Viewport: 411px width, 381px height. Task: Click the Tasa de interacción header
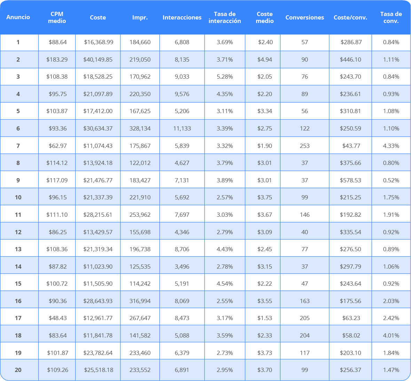(x=224, y=17)
